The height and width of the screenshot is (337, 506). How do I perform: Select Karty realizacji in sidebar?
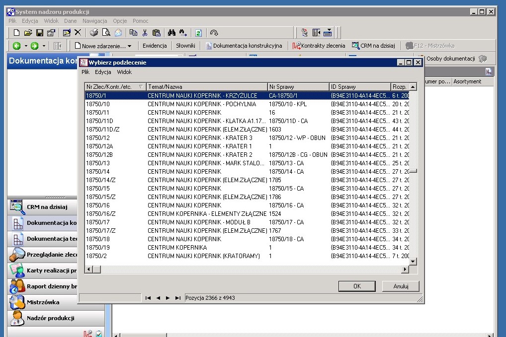tap(43, 270)
